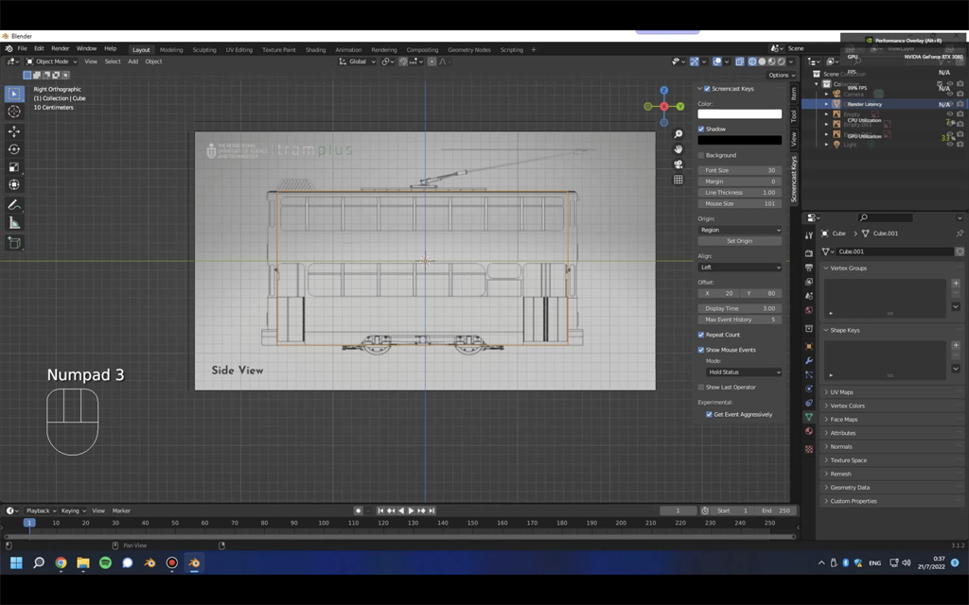Click the white Color swatch
Viewport: 969px width, 605px height.
[740, 114]
